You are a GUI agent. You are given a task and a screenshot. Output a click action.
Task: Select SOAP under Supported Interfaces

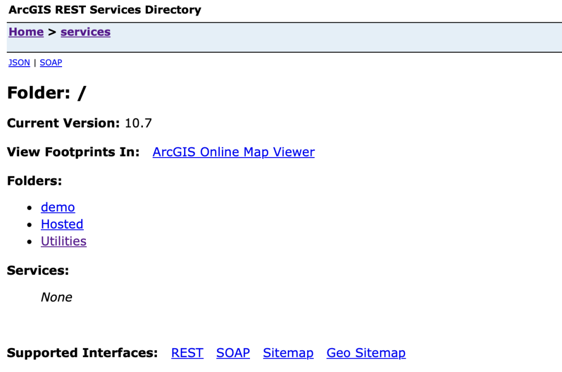233,353
